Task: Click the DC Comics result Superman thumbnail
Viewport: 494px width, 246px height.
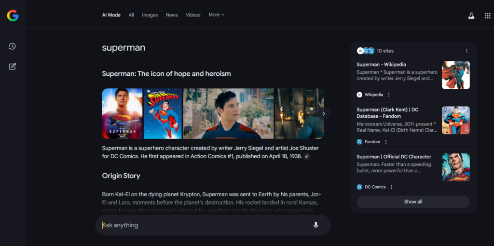Action: click(455, 167)
